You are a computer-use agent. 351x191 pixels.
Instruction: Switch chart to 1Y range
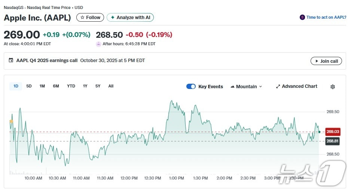85,86
